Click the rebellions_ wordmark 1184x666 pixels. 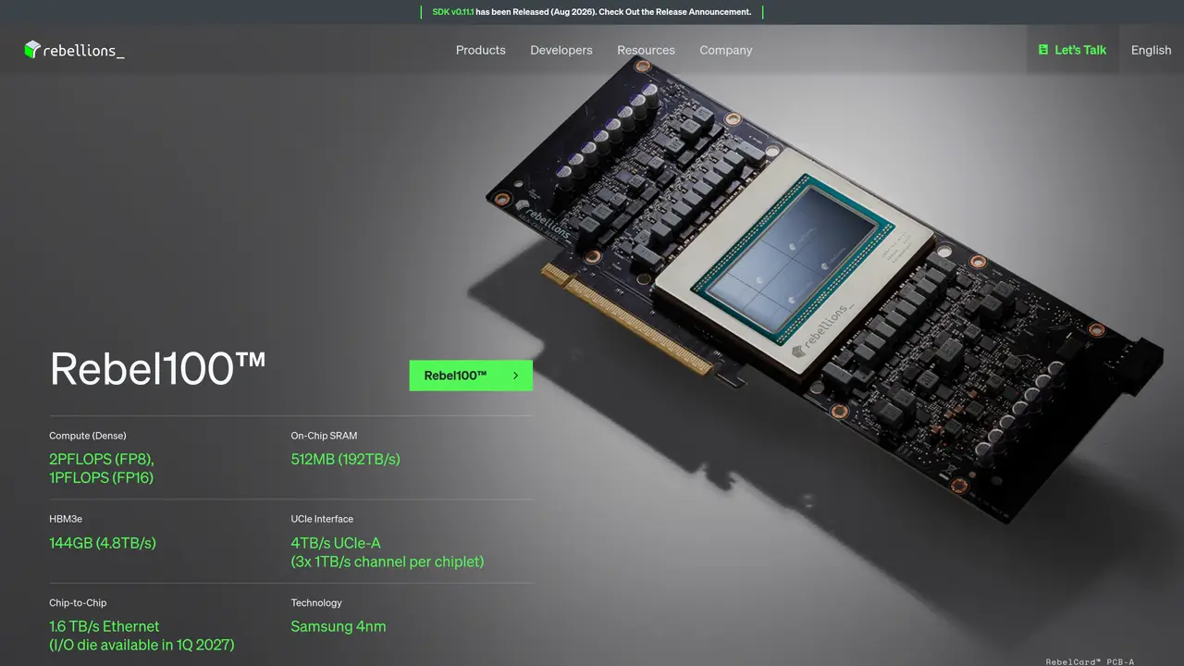83,51
